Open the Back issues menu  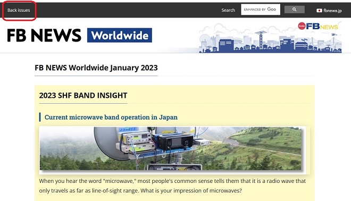(x=19, y=10)
